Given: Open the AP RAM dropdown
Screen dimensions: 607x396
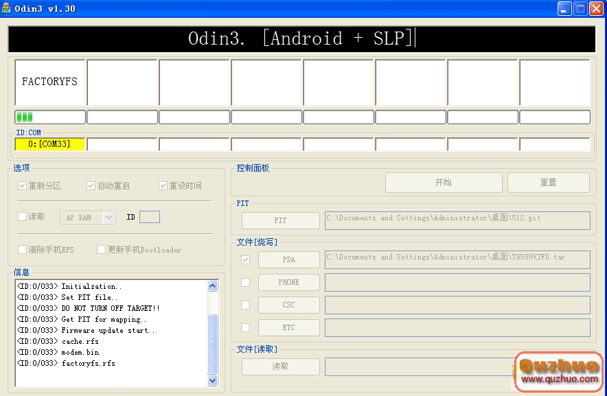Looking at the screenshot, I should 108,218.
